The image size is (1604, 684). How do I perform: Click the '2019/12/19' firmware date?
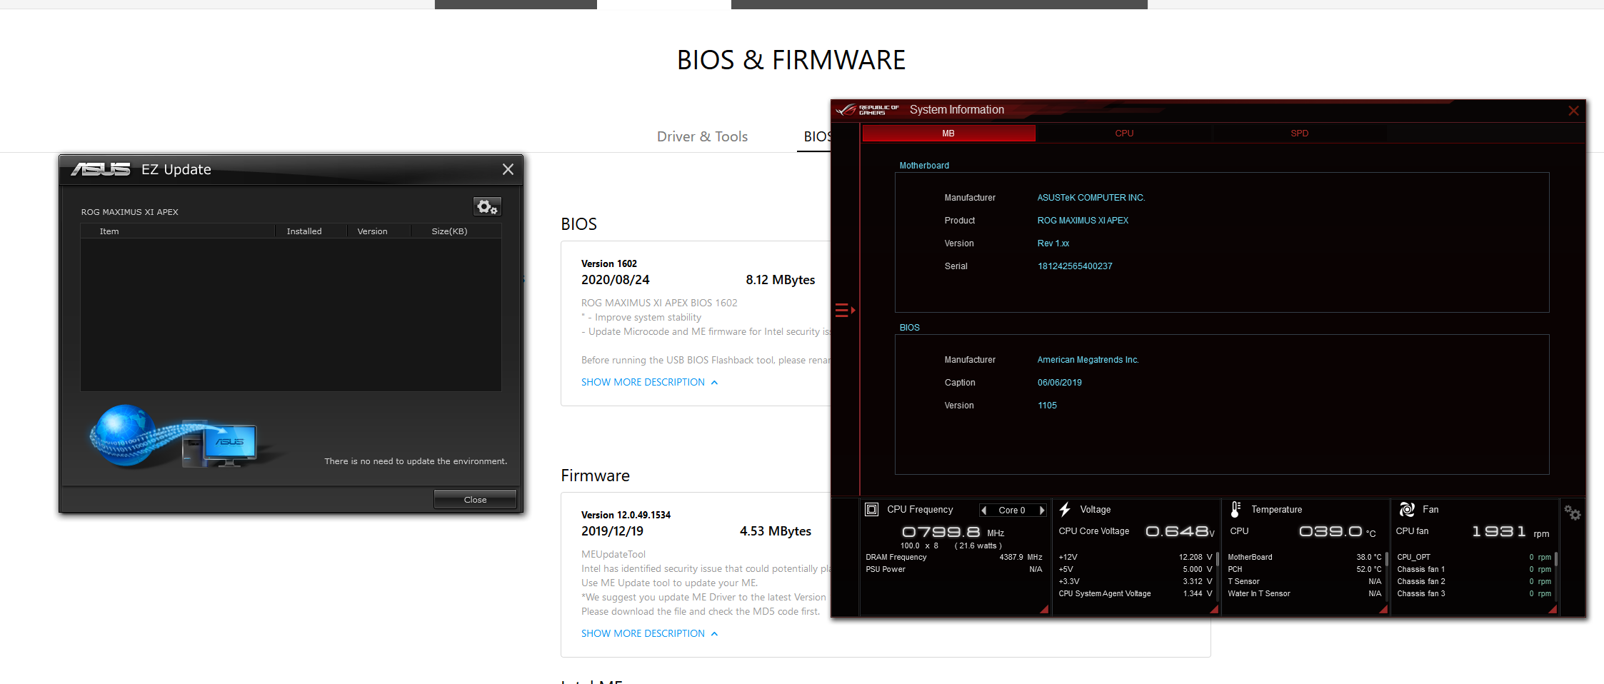pos(612,531)
